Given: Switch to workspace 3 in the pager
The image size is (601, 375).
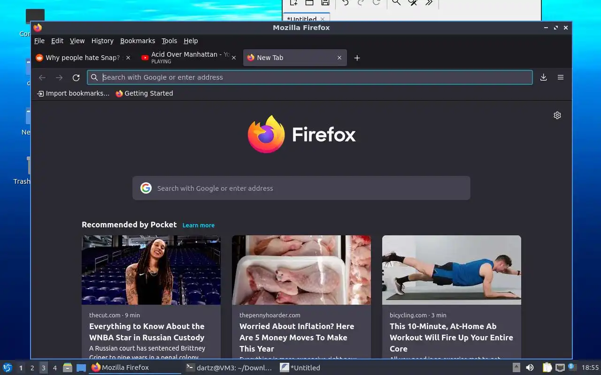Looking at the screenshot, I should [x=43, y=368].
